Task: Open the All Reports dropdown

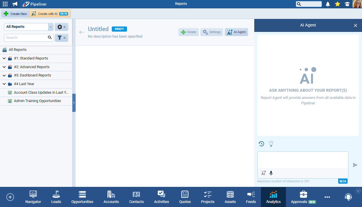Action: 51,27
